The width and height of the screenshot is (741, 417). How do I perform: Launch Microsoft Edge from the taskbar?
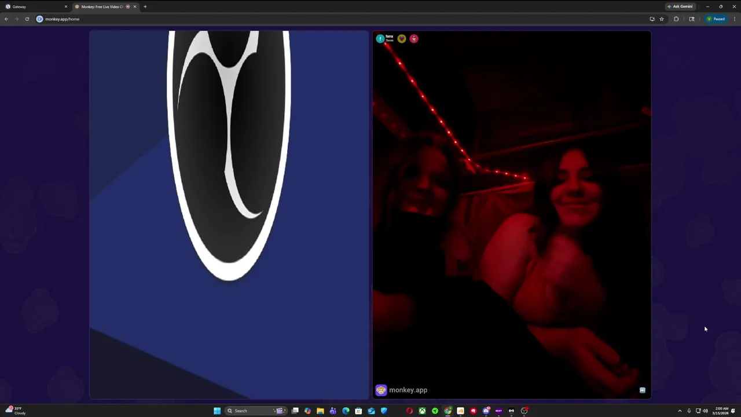346,411
